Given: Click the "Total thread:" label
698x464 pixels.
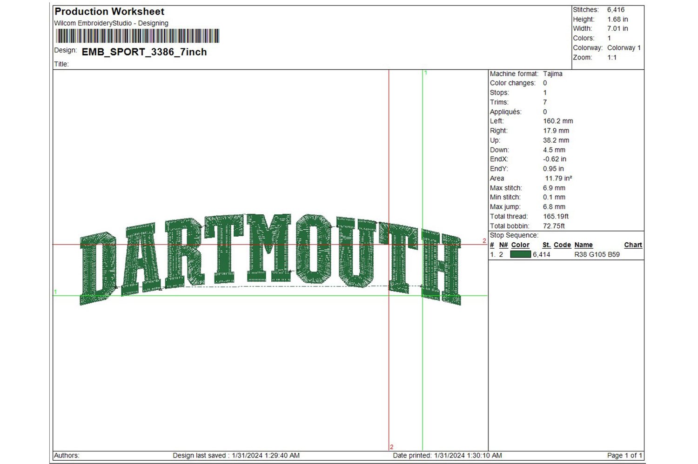Looking at the screenshot, I should [x=509, y=217].
